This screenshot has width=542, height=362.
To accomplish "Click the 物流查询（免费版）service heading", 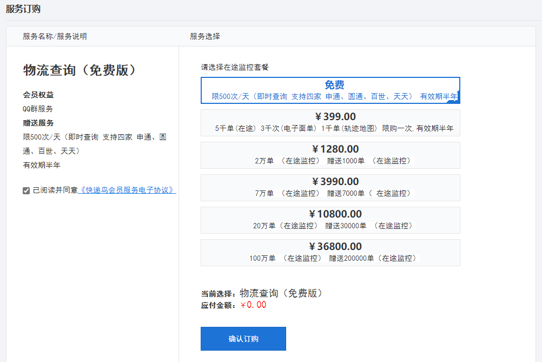I will [x=81, y=70].
